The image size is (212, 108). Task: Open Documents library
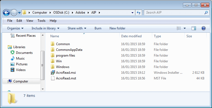pyautogui.click(x=24, y=53)
